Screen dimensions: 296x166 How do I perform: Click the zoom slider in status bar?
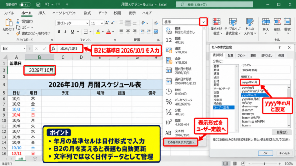point(264,164)
